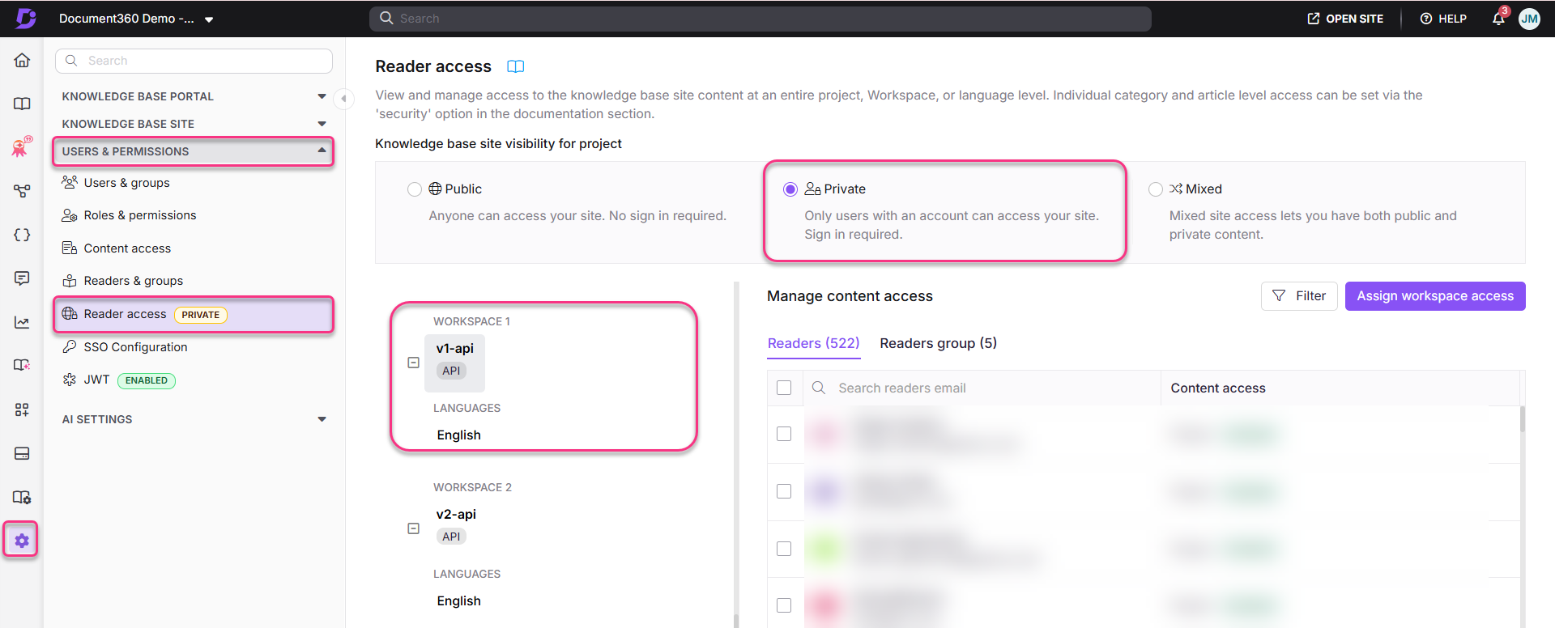Open Reader access in Users & Permissions menu

(x=126, y=314)
